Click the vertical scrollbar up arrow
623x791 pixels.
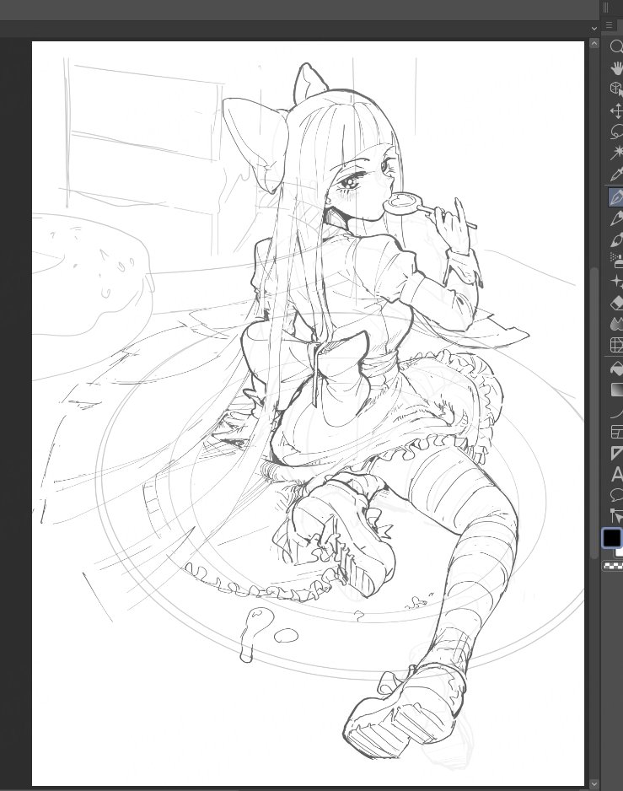click(593, 44)
